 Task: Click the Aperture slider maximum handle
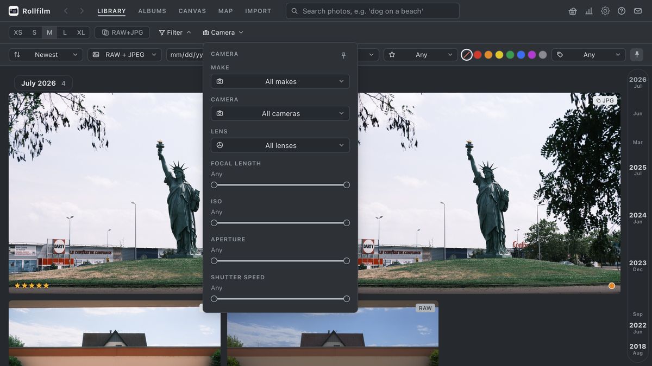point(347,261)
